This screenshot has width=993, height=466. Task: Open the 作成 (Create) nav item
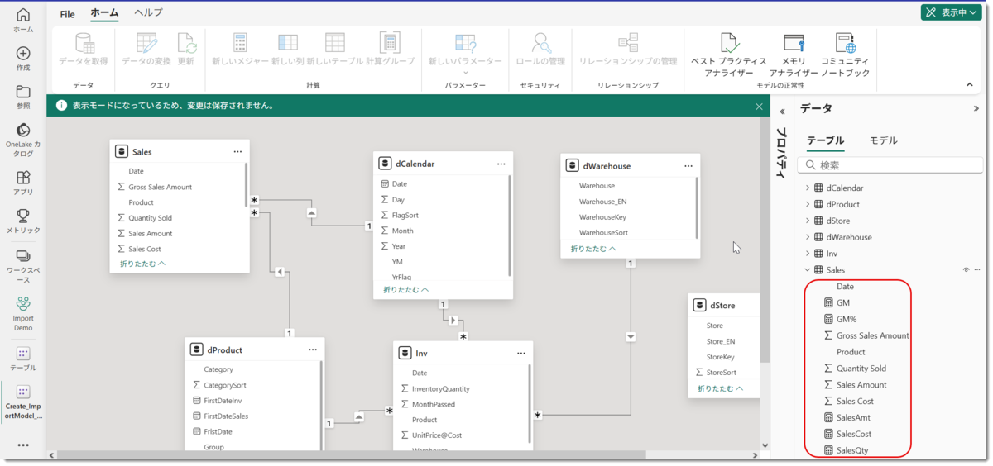23,59
